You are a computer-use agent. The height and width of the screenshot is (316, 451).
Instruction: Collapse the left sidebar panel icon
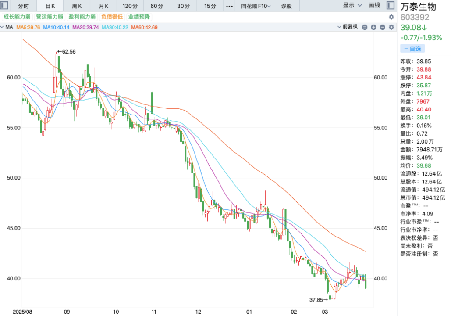click(4, 5)
